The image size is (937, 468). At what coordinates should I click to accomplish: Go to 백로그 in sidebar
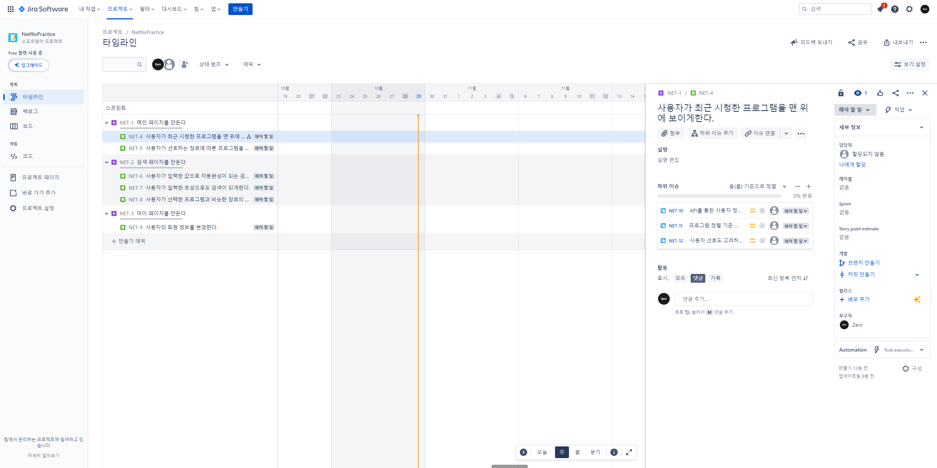(44, 112)
